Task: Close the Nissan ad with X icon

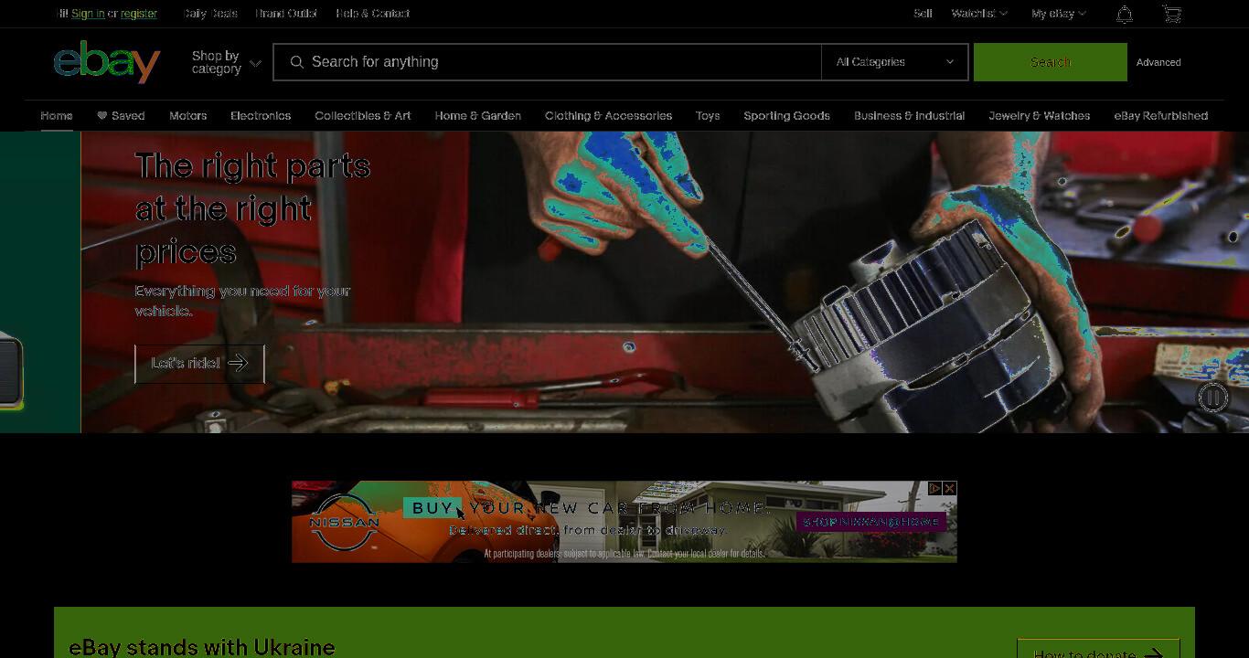Action: point(950,489)
